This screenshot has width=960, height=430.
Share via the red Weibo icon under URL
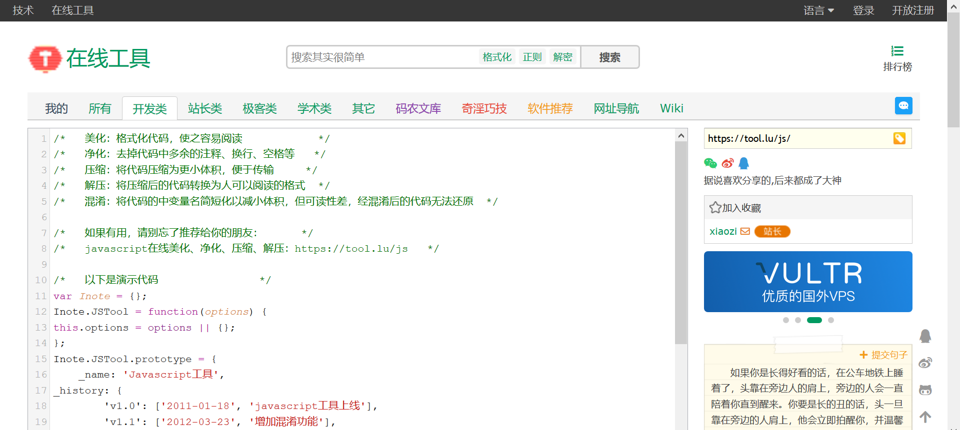tap(727, 163)
